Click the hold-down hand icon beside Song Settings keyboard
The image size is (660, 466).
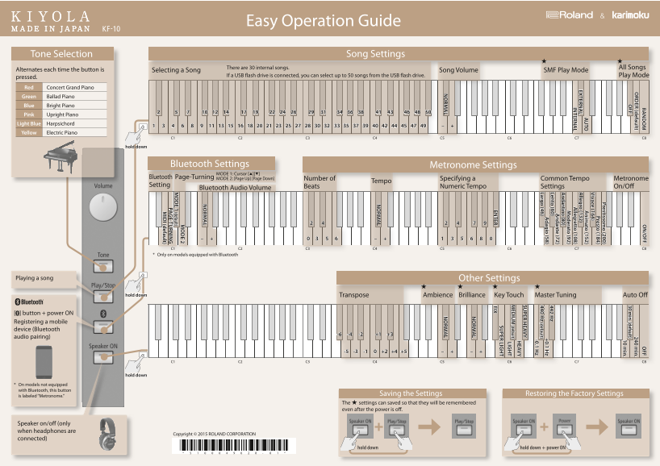click(x=137, y=133)
